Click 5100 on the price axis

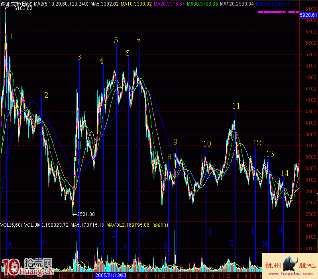pyautogui.click(x=311, y=65)
